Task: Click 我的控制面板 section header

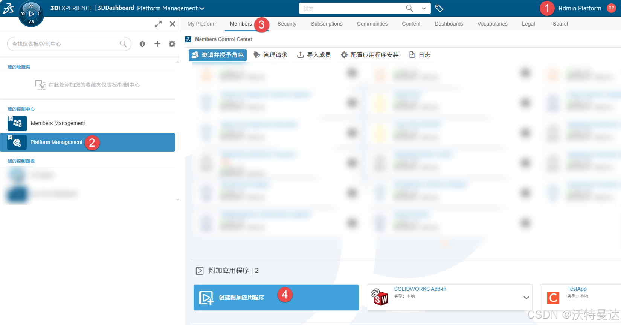Action: pos(21,161)
